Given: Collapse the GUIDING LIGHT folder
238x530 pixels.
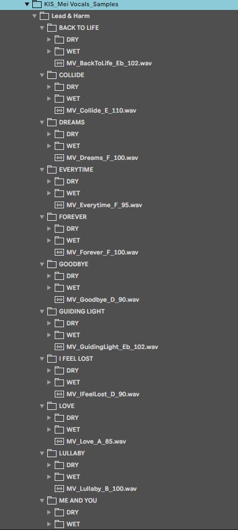Looking at the screenshot, I should coord(42,311).
